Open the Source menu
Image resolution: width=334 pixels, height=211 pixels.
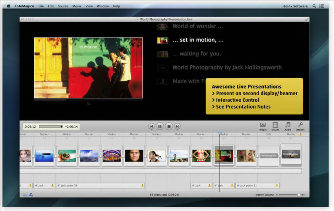[63, 6]
